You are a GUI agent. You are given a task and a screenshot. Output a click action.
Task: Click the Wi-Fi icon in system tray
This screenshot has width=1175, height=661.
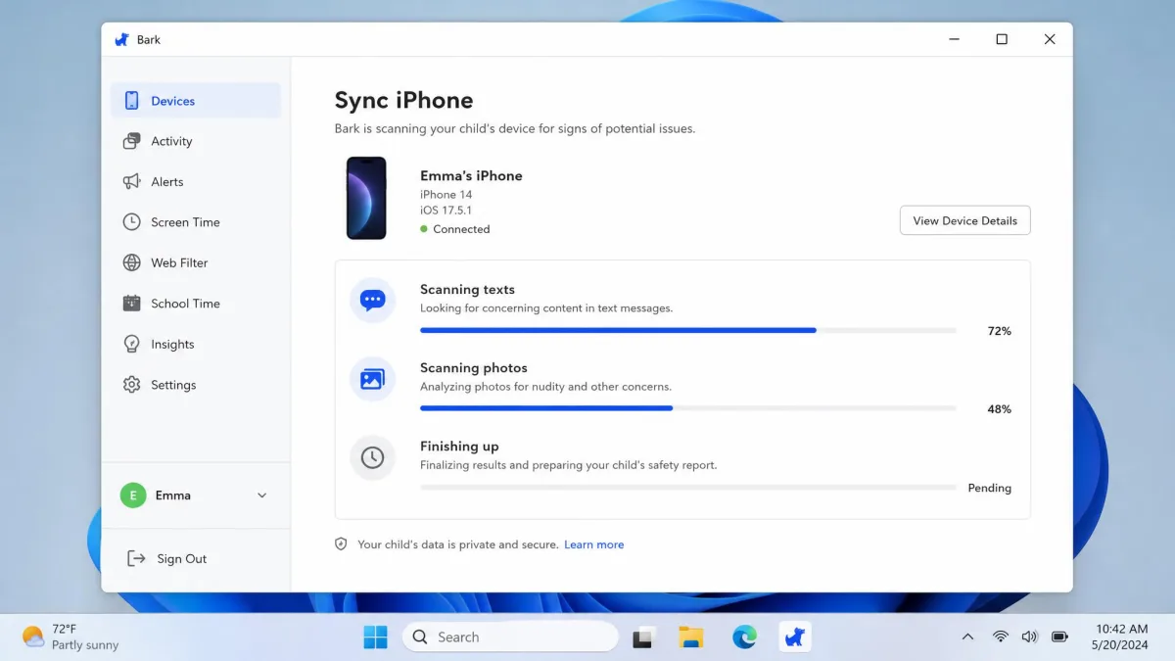click(x=1000, y=637)
